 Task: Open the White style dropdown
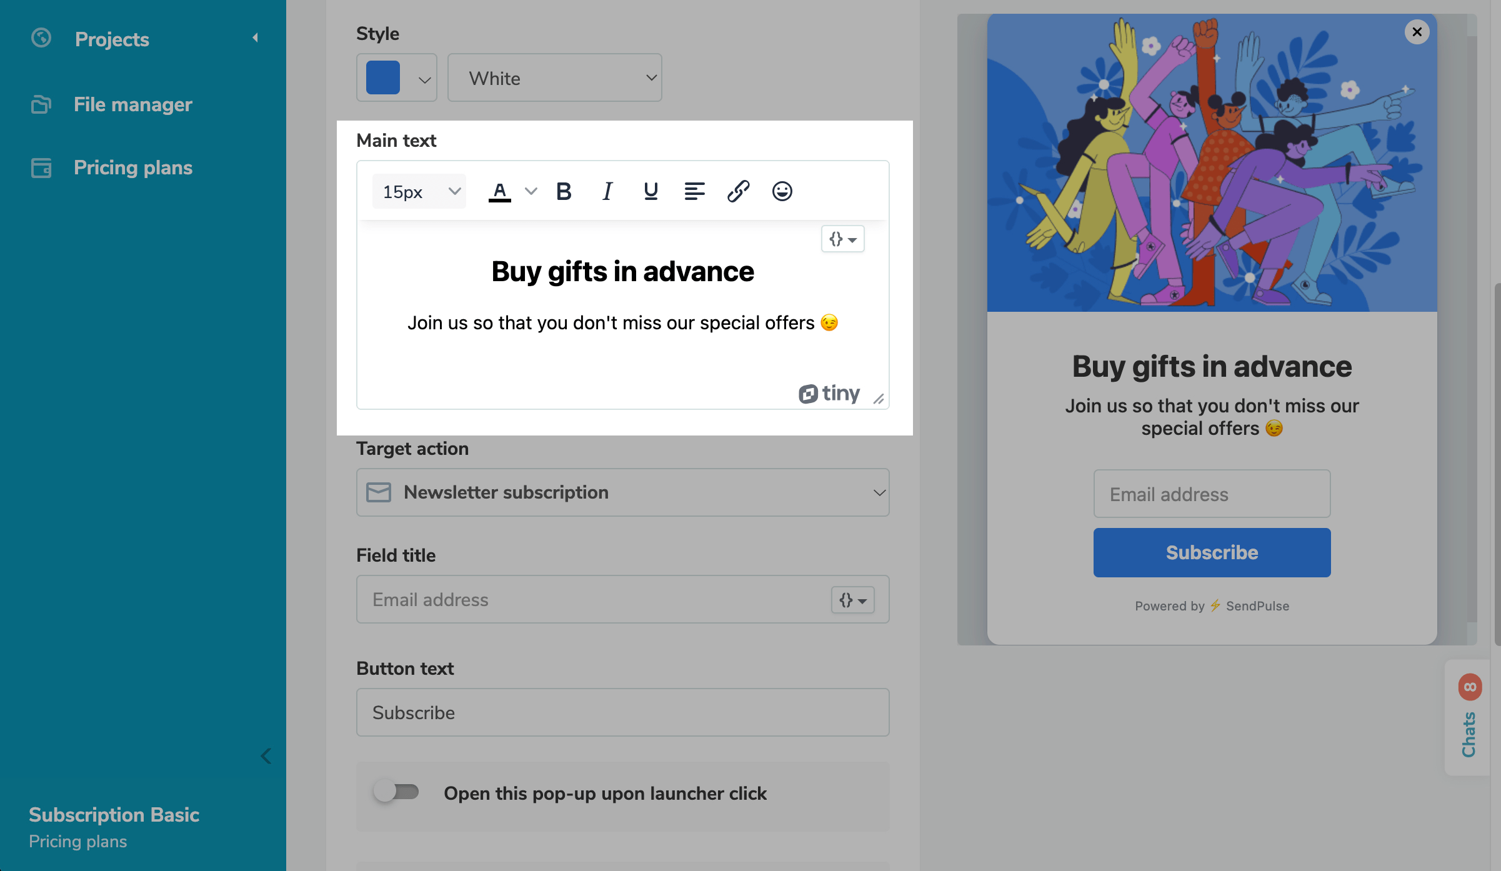tap(554, 78)
